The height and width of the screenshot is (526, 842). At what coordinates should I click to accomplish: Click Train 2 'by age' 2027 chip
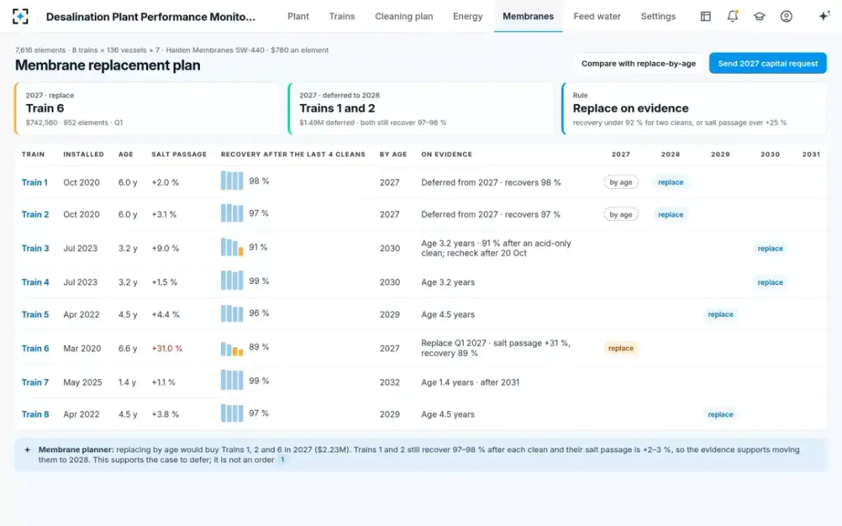621,215
